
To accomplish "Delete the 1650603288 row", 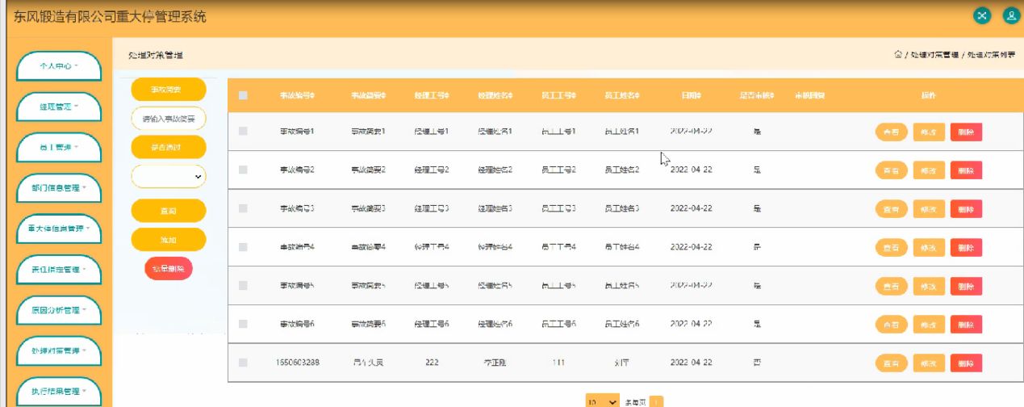I will click(966, 363).
